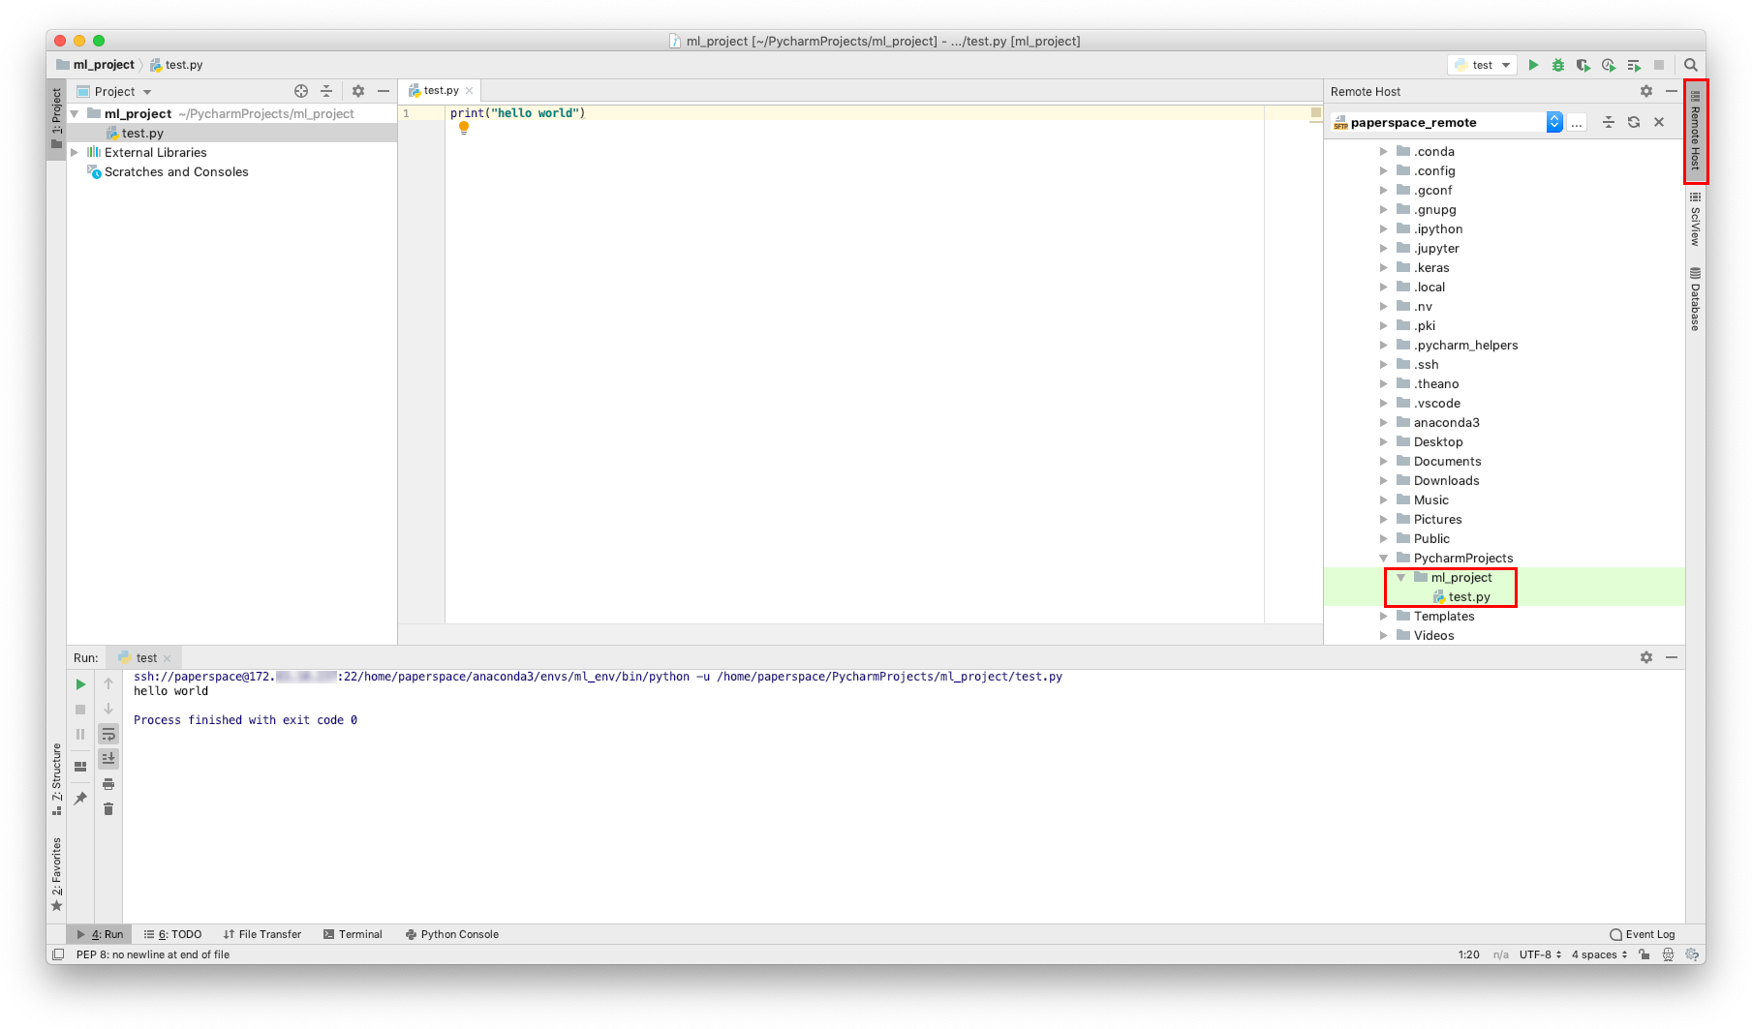Open Project panel gear settings
The image size is (1752, 1029).
coord(358,91)
